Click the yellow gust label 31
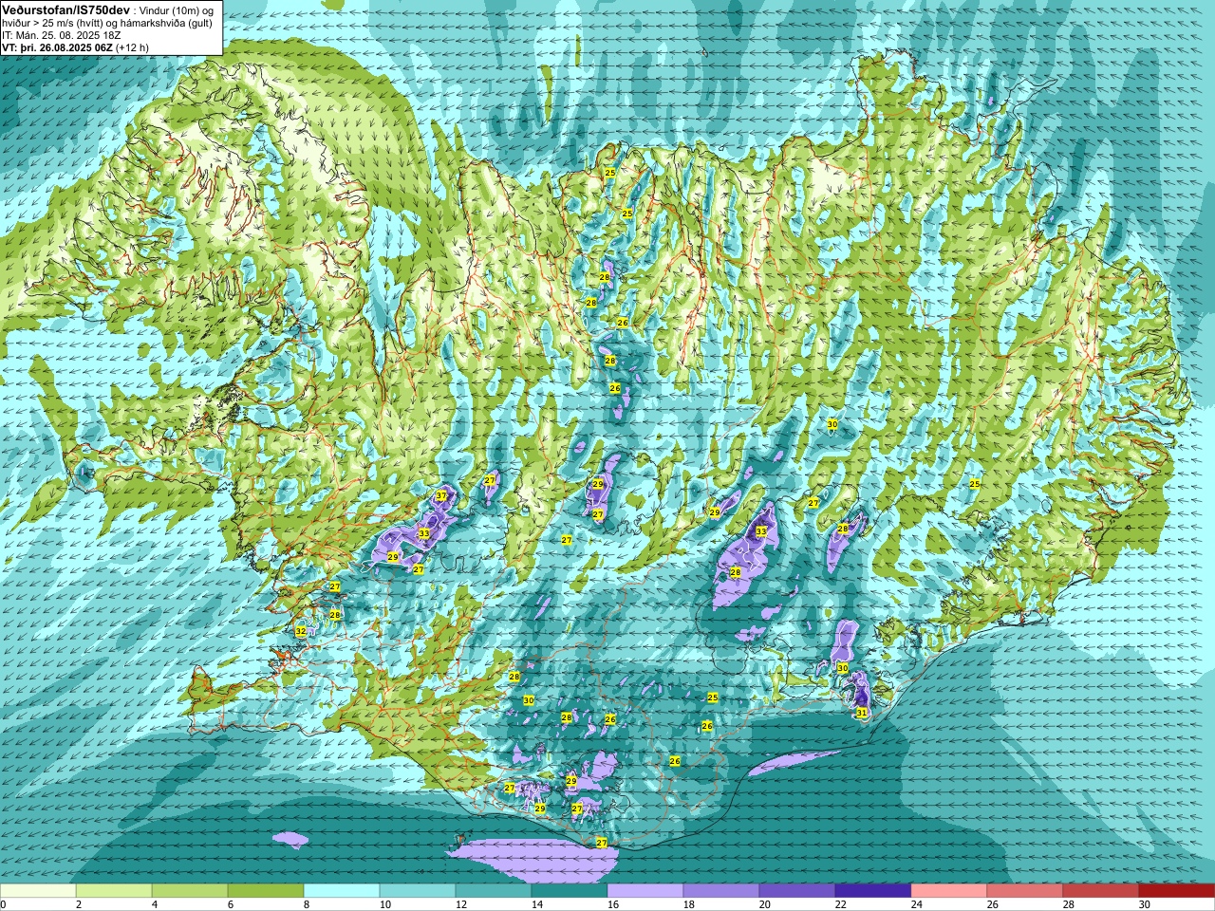Screen dimensions: 1215x911 pos(862,713)
